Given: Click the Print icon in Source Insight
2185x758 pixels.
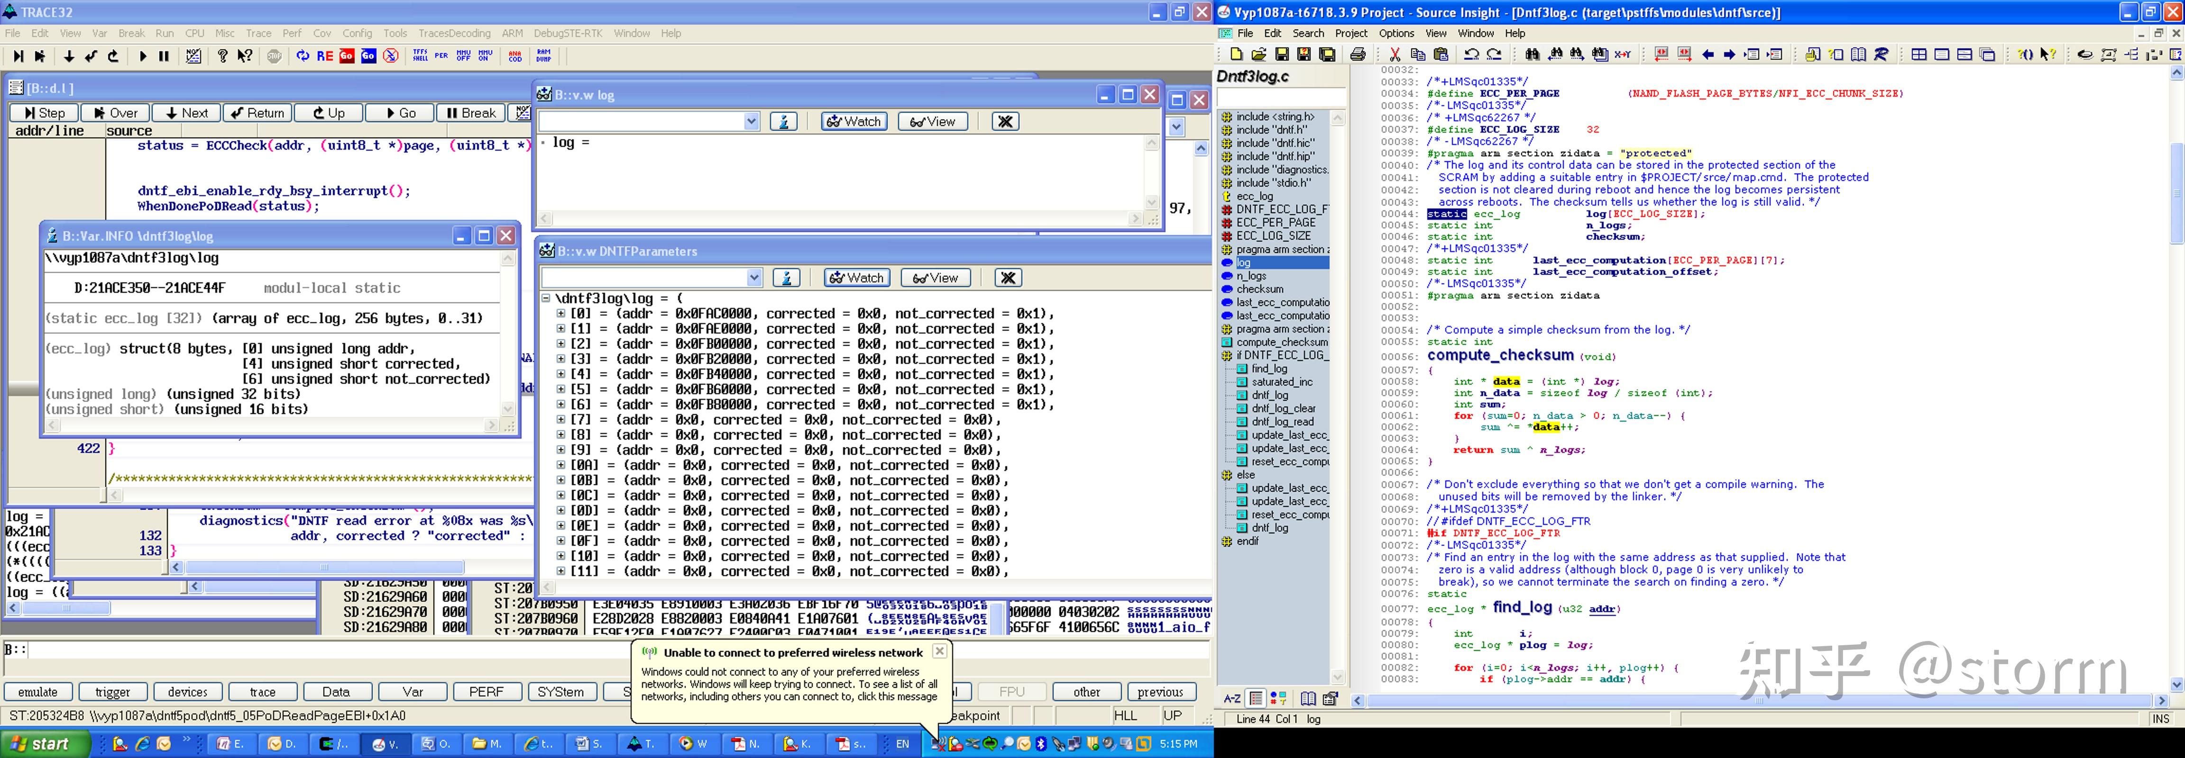Looking at the screenshot, I should tap(1358, 55).
